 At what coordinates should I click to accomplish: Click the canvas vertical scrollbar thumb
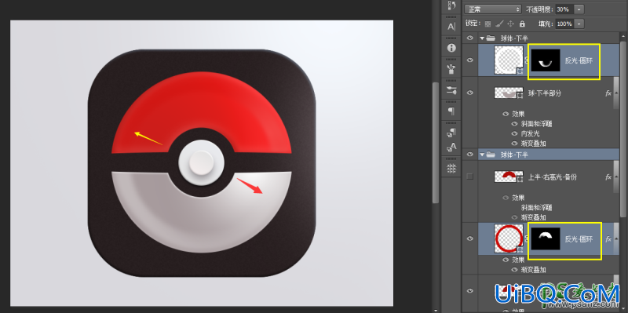click(436, 142)
